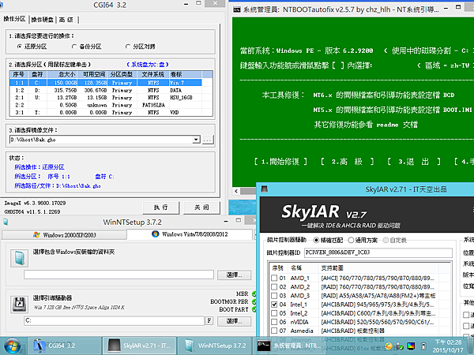474x355 pixels.
Task: Click WinNTSetup boot drive floppy icon
Action: (19, 304)
